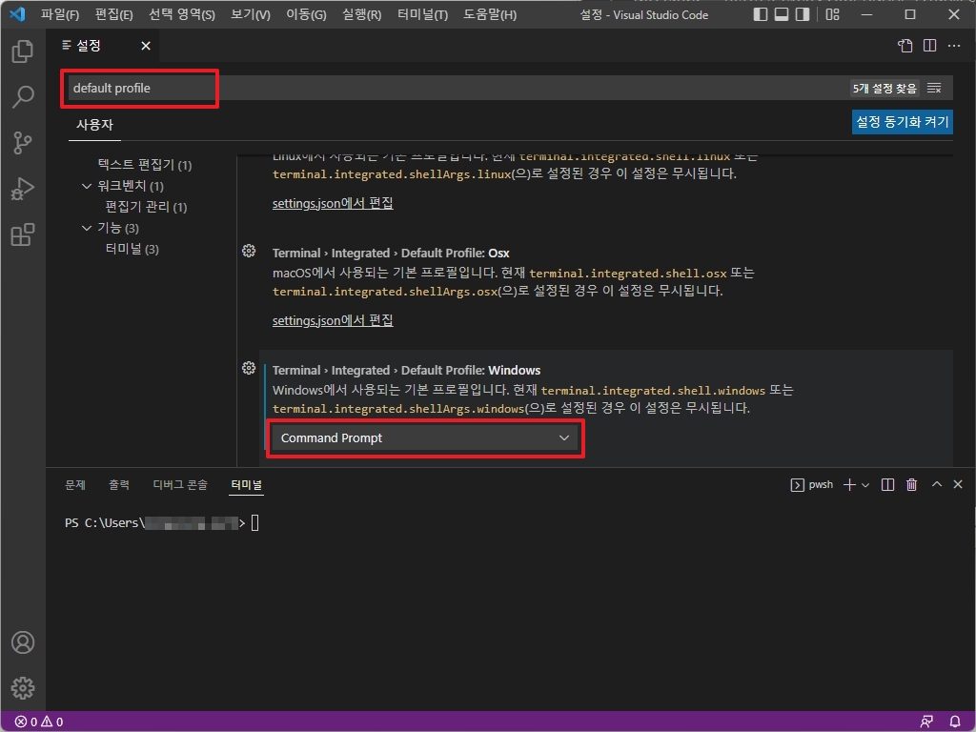Toggle primary sidebar layout icon
Viewport: 976px width, 732px height.
point(760,14)
